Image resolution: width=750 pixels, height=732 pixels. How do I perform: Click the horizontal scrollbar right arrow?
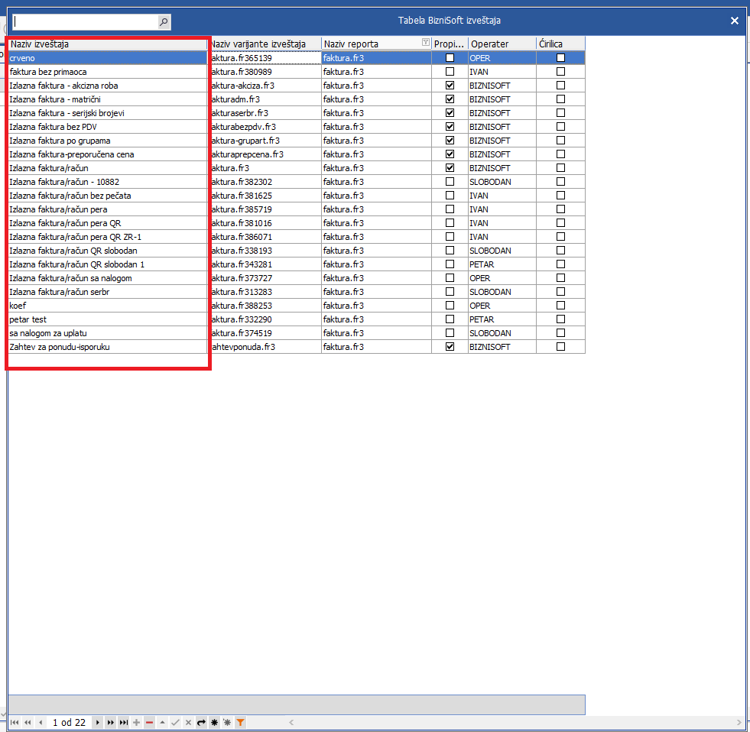tap(738, 722)
